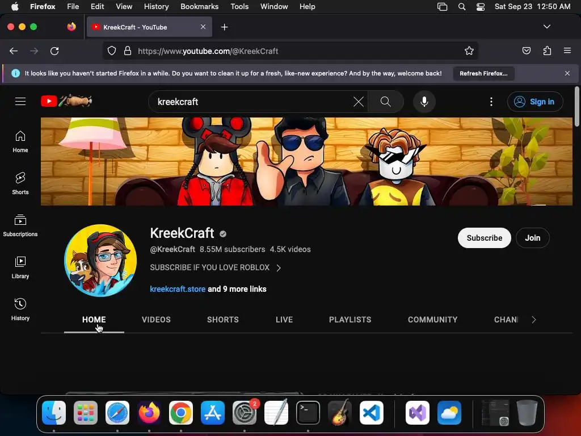The width and height of the screenshot is (581, 436).
Task: Start voice search with microphone
Action: click(424, 102)
